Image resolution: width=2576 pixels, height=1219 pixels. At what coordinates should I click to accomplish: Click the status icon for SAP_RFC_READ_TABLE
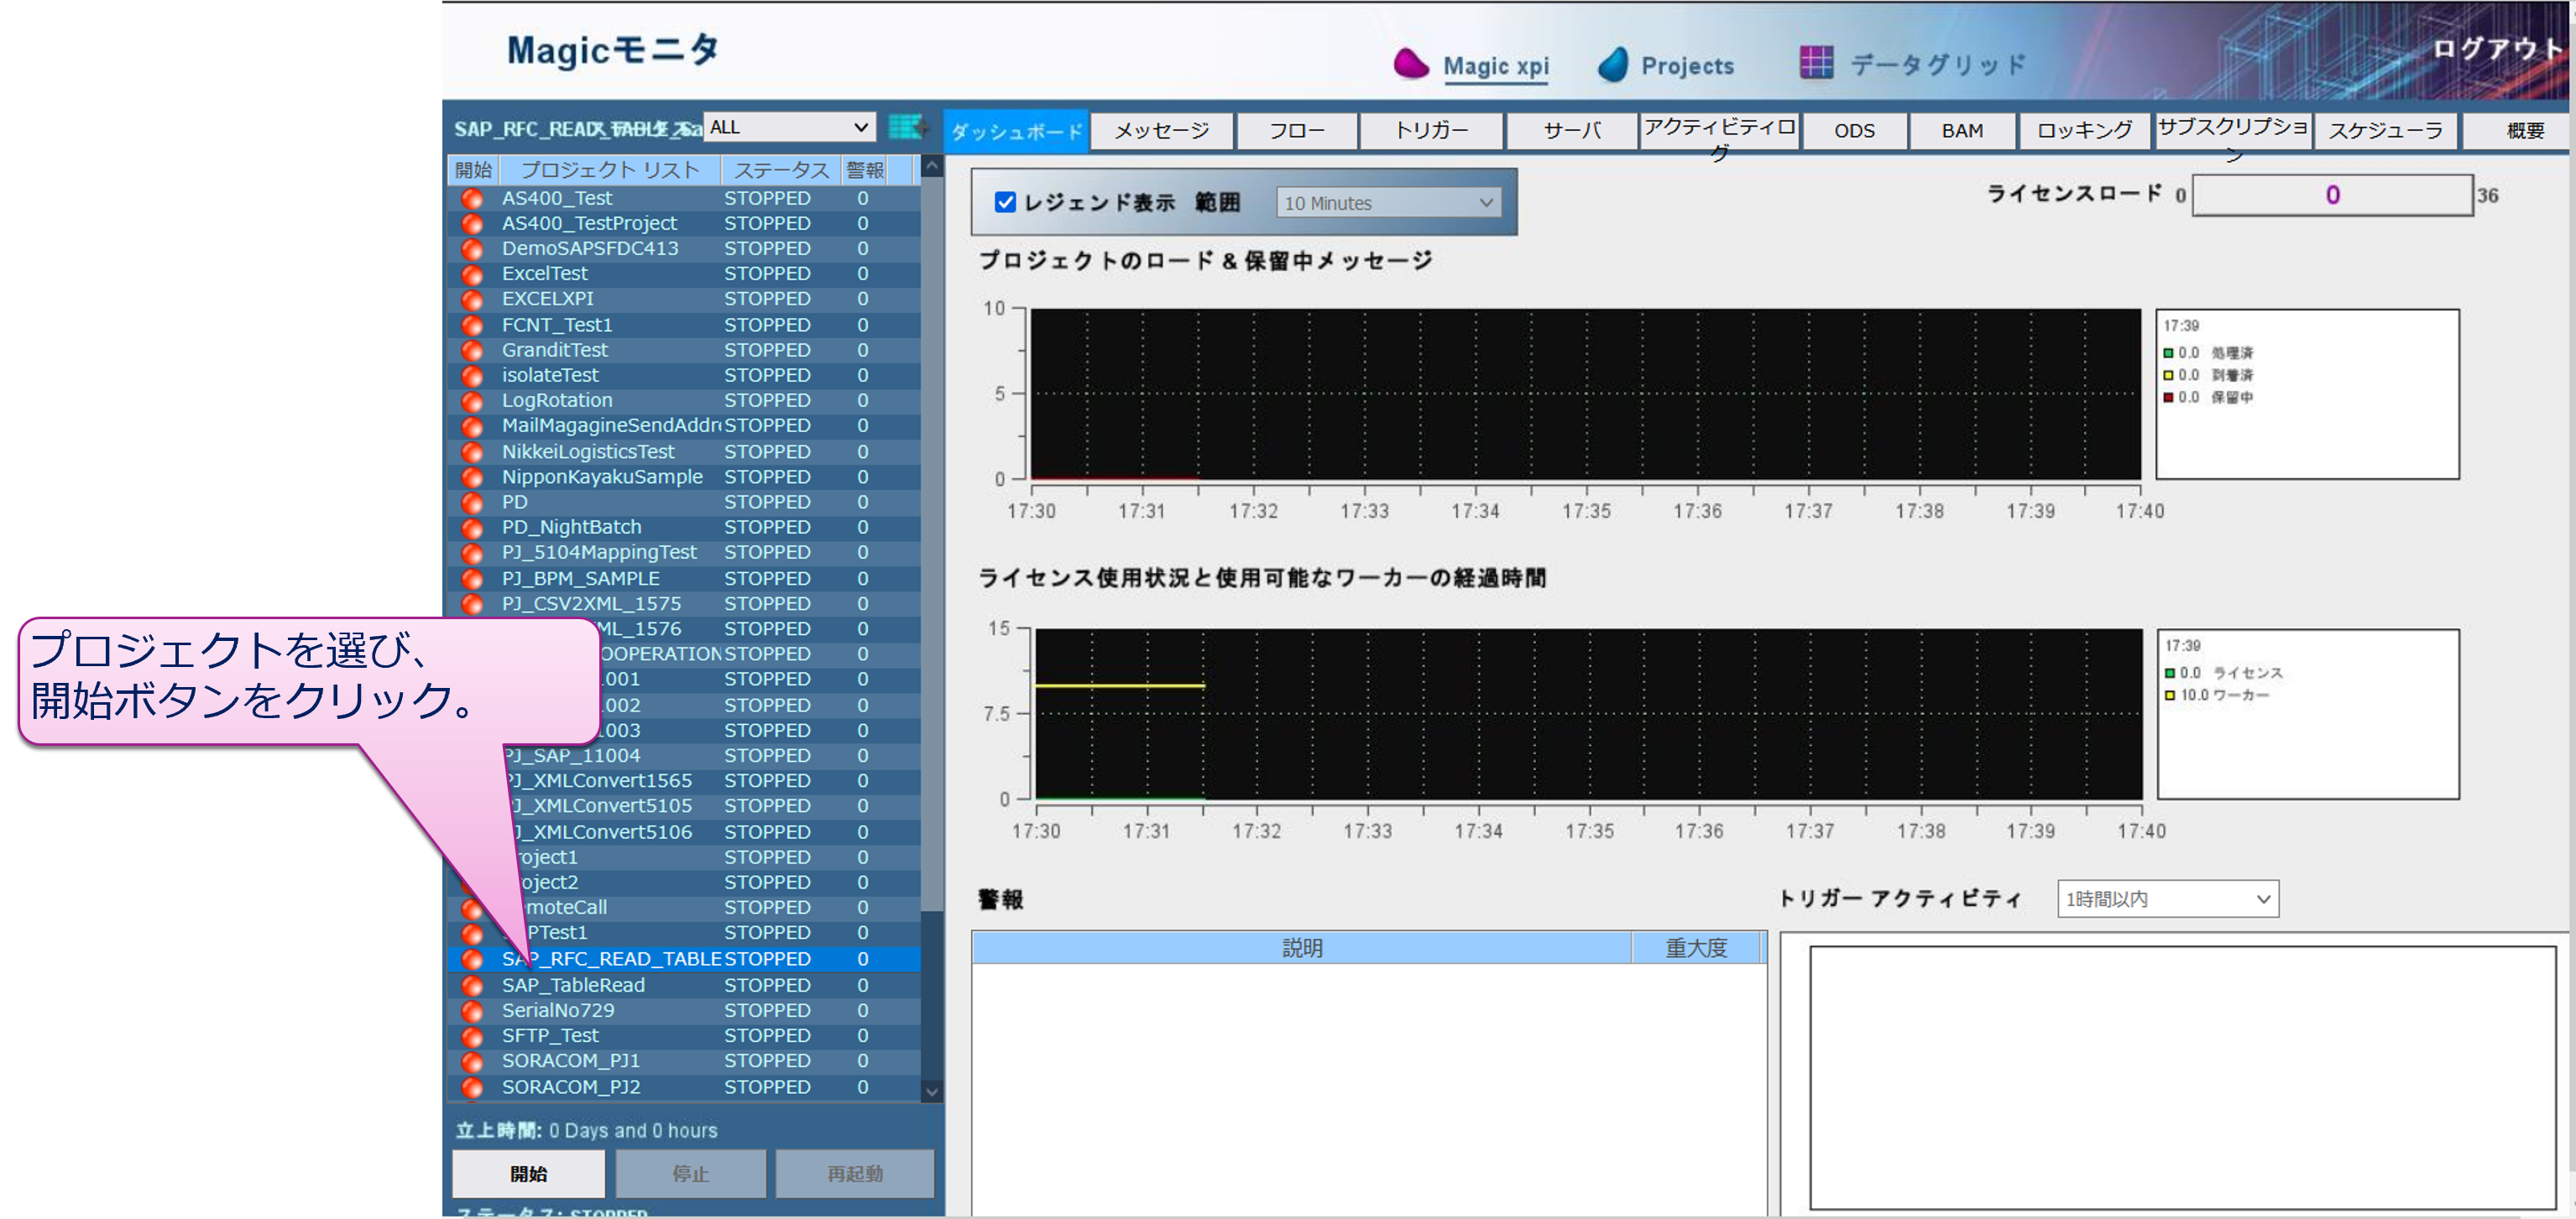(x=472, y=959)
